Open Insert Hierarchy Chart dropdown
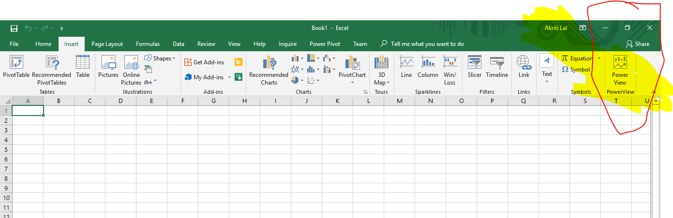Screen dimensions: 673x218 click(314, 58)
